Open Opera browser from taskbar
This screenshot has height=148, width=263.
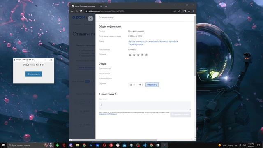click(104, 145)
